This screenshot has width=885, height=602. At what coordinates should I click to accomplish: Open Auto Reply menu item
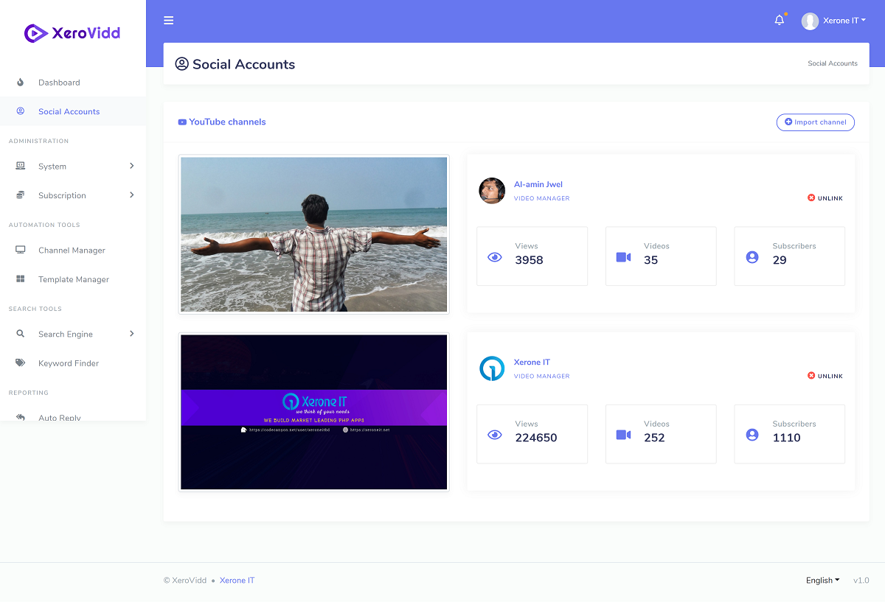click(x=73, y=415)
